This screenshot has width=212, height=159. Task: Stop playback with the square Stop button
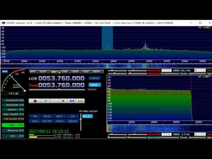[63, 101]
